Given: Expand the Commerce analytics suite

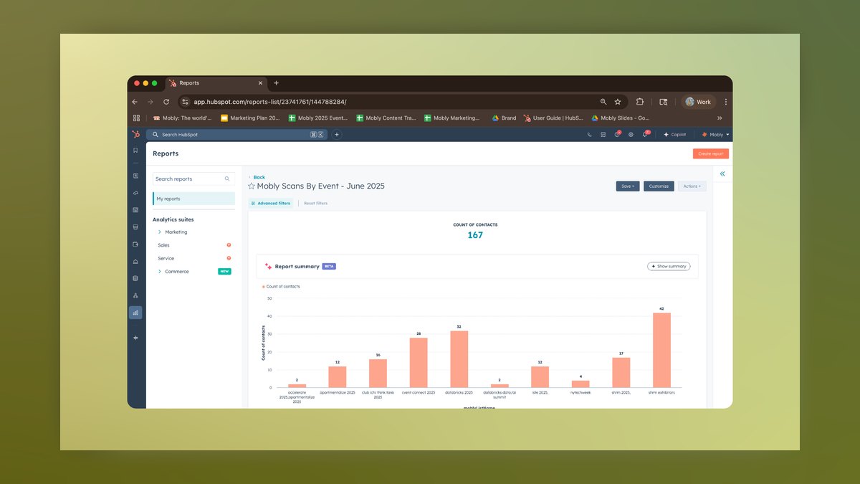Looking at the screenshot, I should (x=159, y=272).
